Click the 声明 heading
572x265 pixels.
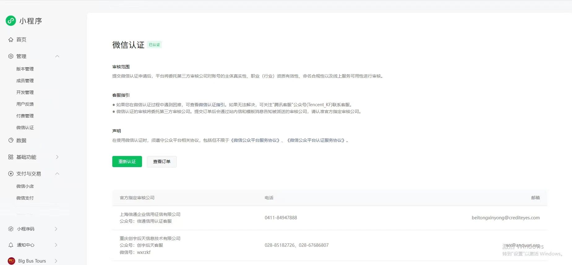(x=117, y=131)
